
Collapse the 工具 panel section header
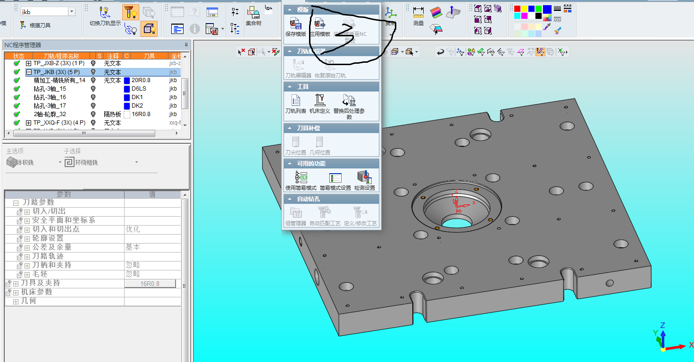coord(331,87)
